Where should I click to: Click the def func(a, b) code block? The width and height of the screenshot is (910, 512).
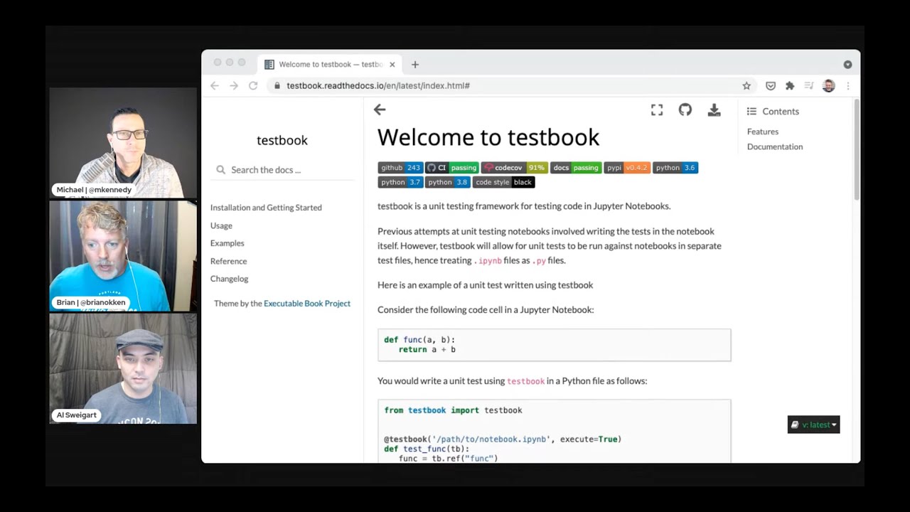tap(554, 345)
